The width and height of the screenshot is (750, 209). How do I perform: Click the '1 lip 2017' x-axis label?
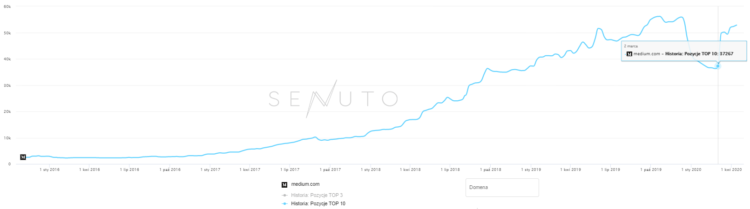[x=290, y=170]
